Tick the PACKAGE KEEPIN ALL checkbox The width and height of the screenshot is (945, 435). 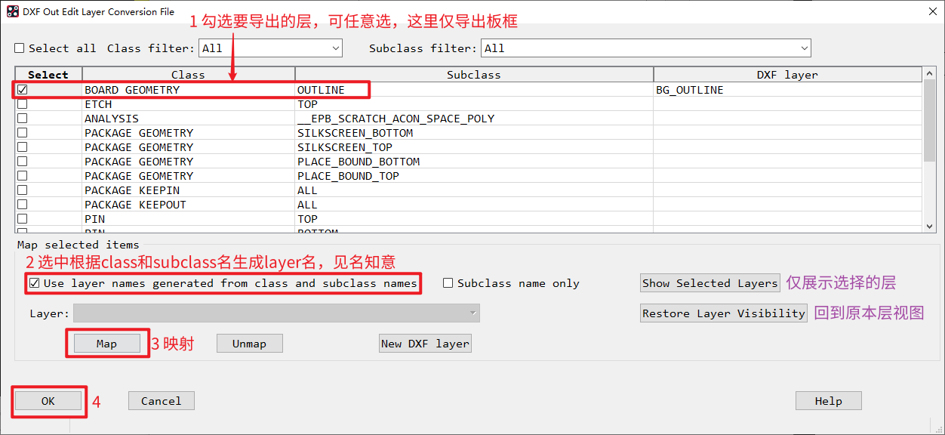(x=23, y=190)
